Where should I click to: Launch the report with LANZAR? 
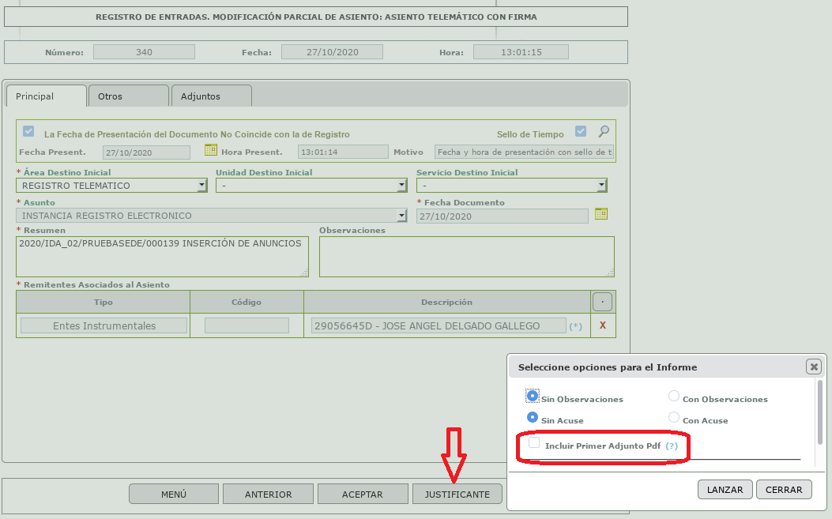(725, 489)
